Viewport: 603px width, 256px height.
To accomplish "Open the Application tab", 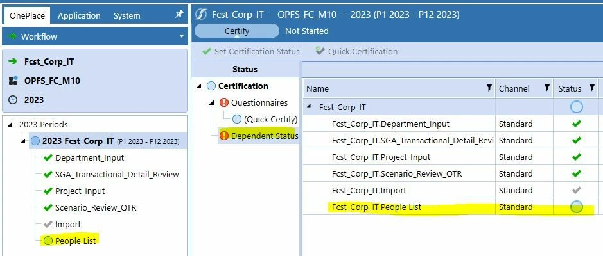I will pyautogui.click(x=79, y=16).
